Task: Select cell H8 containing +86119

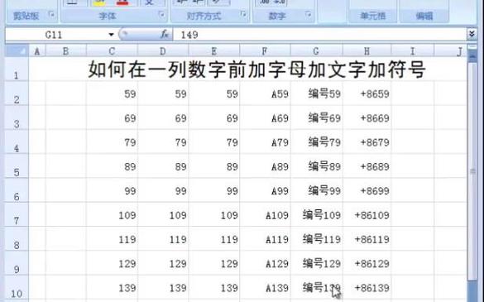Action: (x=367, y=239)
